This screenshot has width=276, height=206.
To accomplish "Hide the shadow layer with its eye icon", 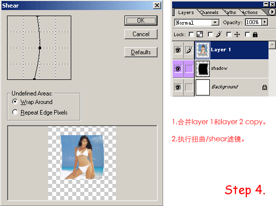I will 178,69.
